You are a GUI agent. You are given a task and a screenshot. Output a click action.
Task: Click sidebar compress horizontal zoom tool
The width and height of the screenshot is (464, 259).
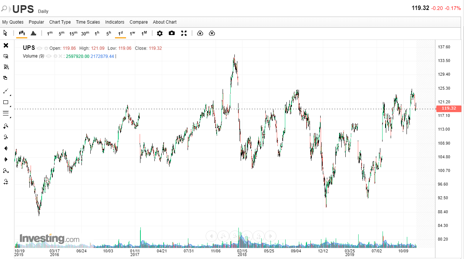(x=6, y=182)
